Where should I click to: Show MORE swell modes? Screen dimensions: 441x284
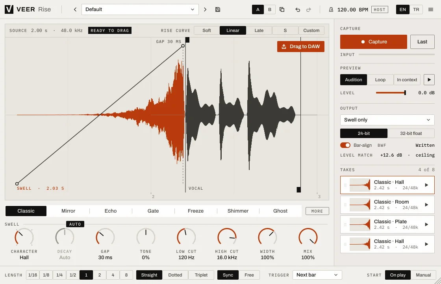click(x=317, y=211)
